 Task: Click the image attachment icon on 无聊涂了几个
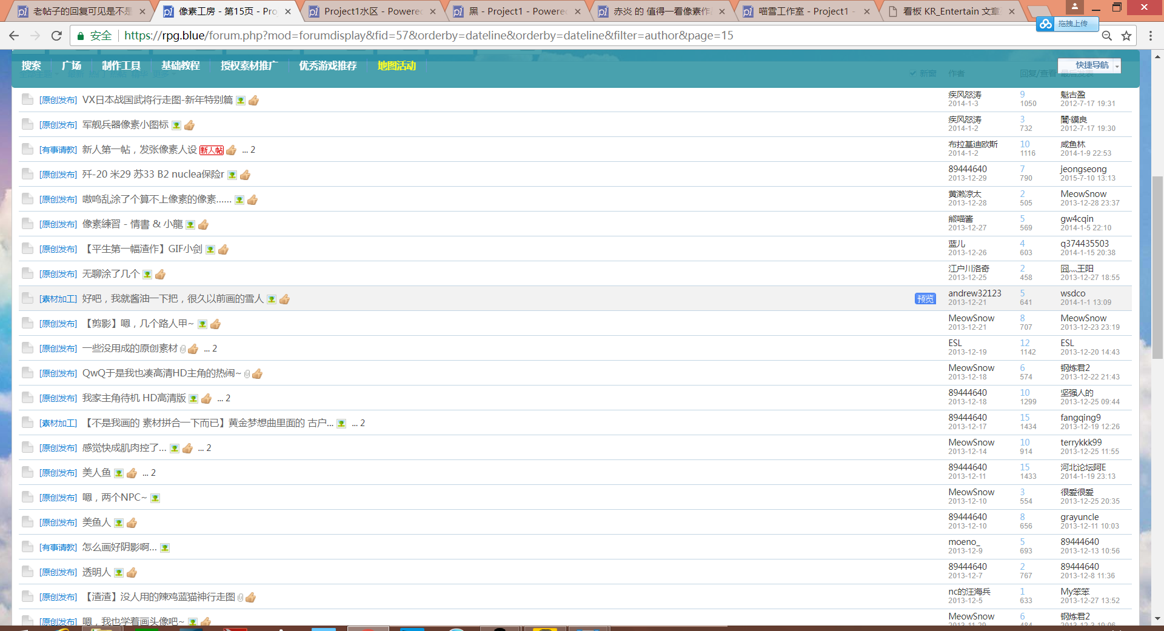[x=147, y=275]
